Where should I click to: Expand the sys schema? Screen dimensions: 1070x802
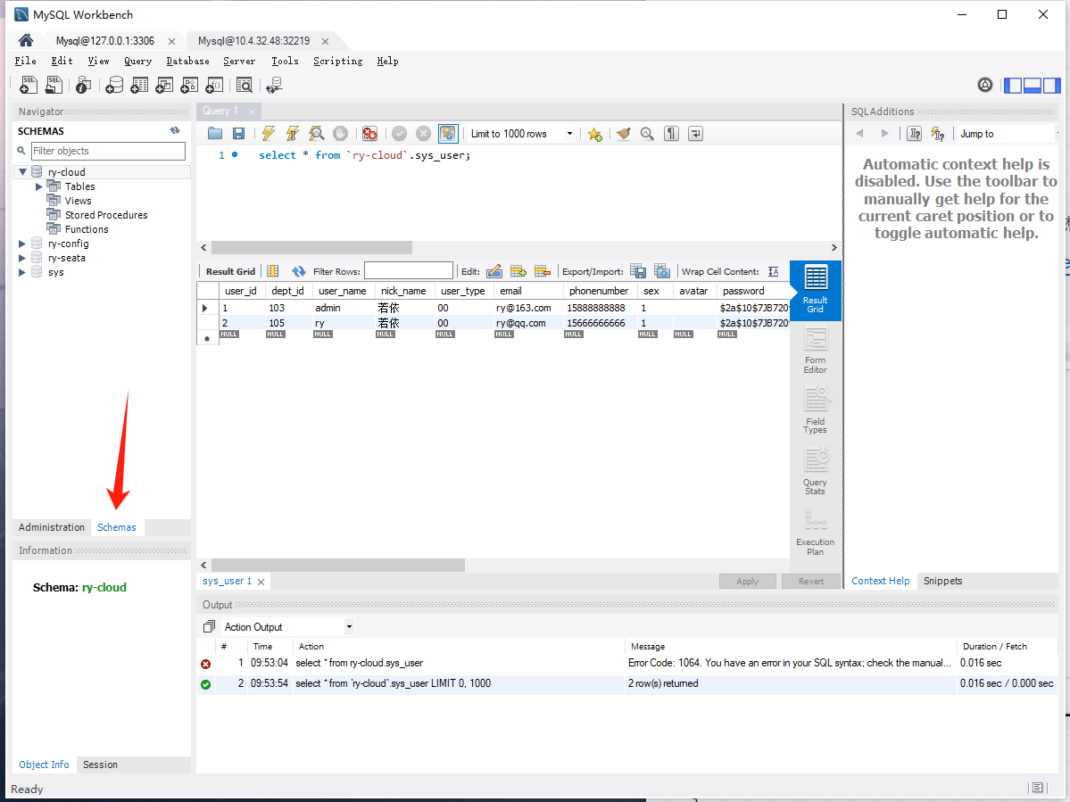(x=21, y=272)
